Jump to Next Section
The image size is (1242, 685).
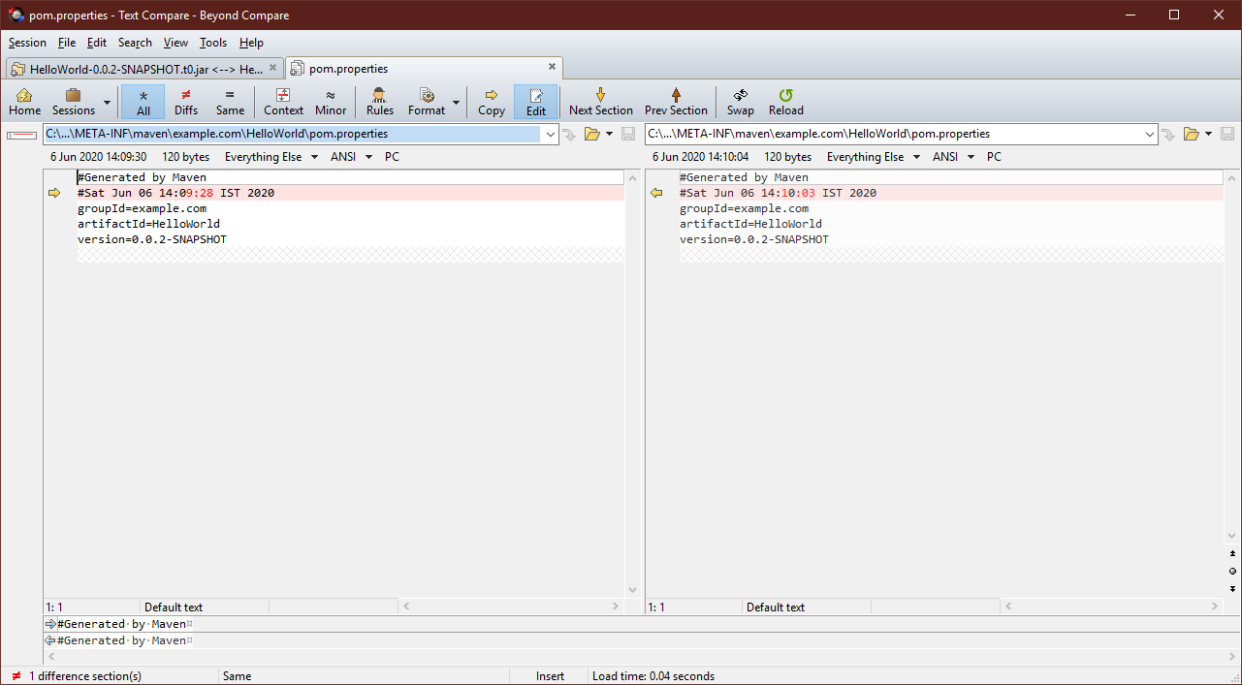(601, 102)
